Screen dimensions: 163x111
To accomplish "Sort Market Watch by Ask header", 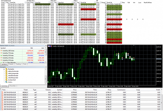I will pos(39,48).
